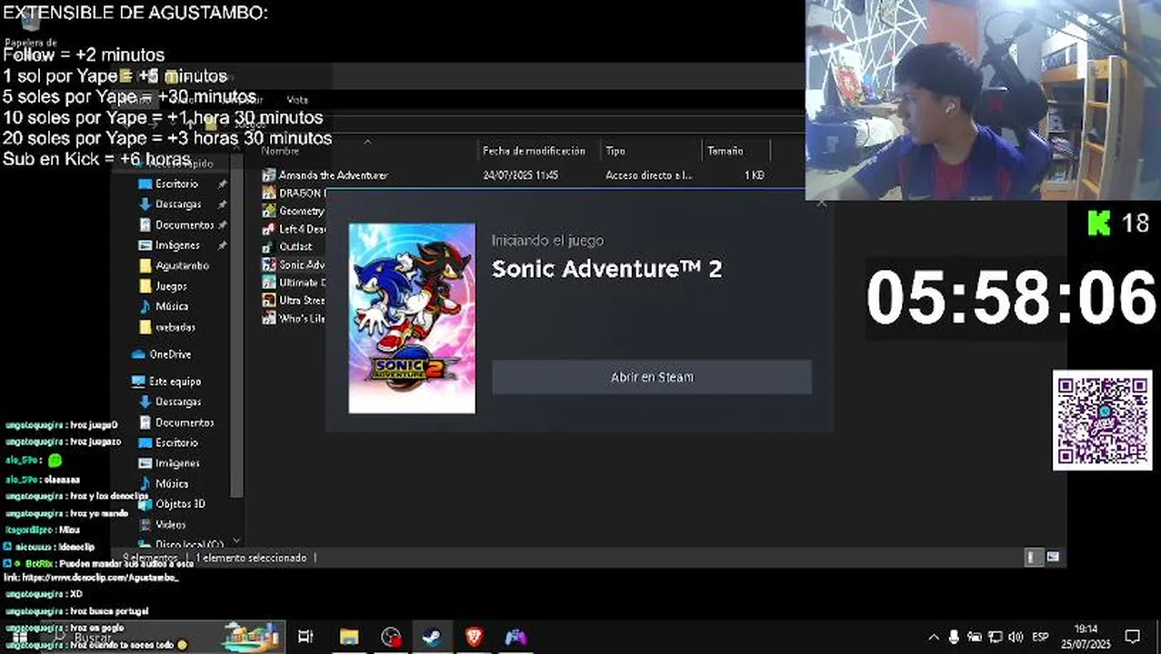The width and height of the screenshot is (1161, 654).
Task: Click the 24/07/2025 11:45 date cell
Action: (x=520, y=175)
